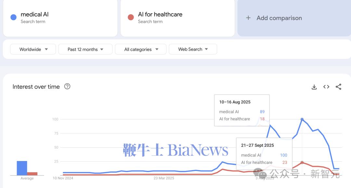
Task: Share the Interest over time chart
Action: (338, 87)
